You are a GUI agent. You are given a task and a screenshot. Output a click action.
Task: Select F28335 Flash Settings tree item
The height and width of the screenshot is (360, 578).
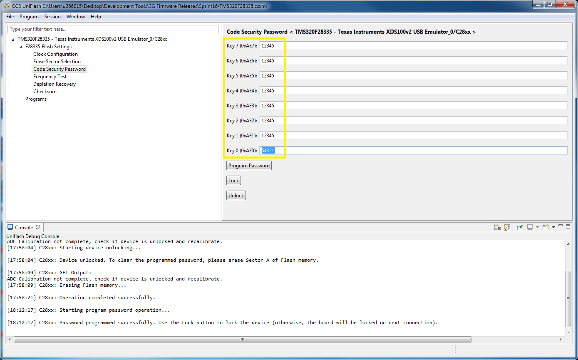coord(48,47)
